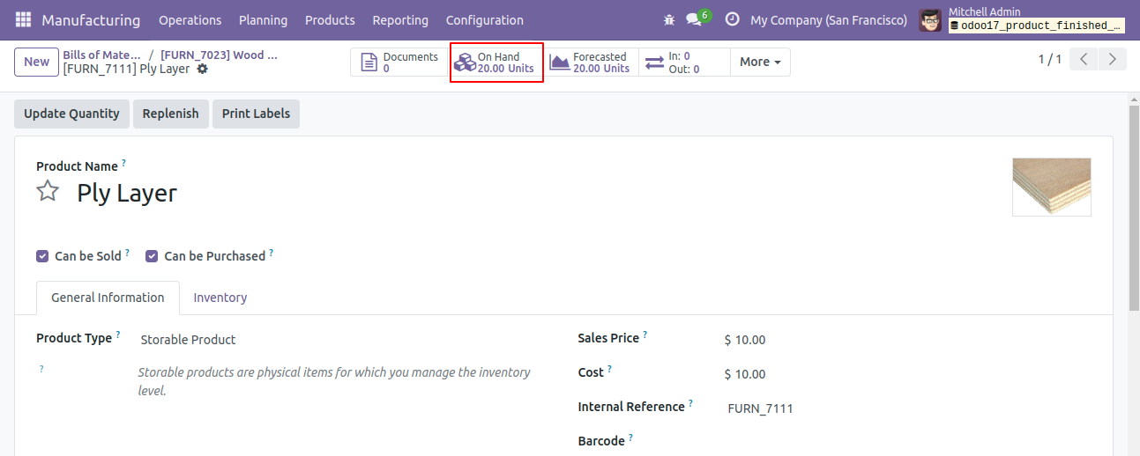Open the Reporting menu

click(x=400, y=19)
